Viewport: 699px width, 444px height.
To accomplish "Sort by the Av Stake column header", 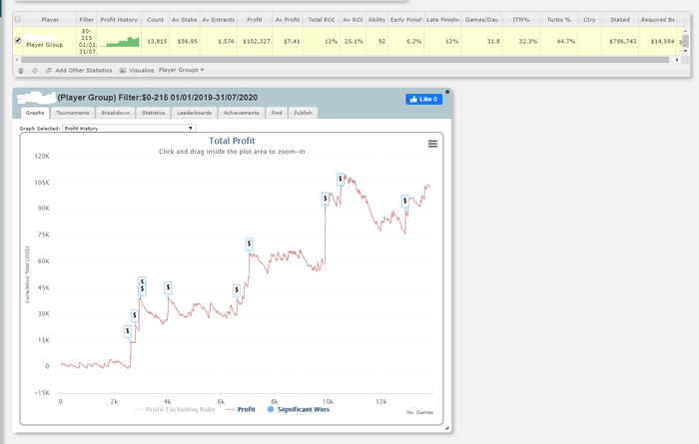I will 185,20.
